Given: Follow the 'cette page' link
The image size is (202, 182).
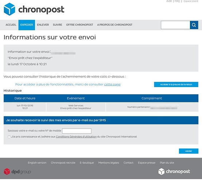Looking at the screenshot, I should pyautogui.click(x=112, y=84).
